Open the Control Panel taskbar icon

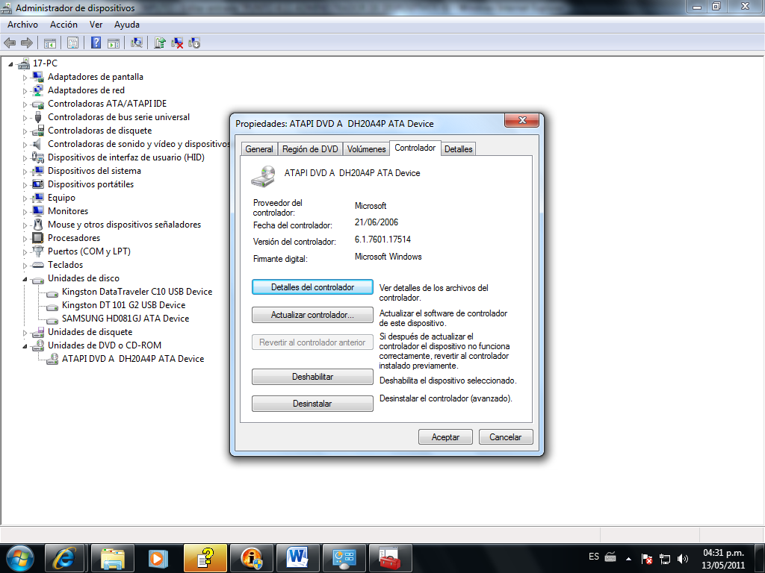[x=344, y=558]
